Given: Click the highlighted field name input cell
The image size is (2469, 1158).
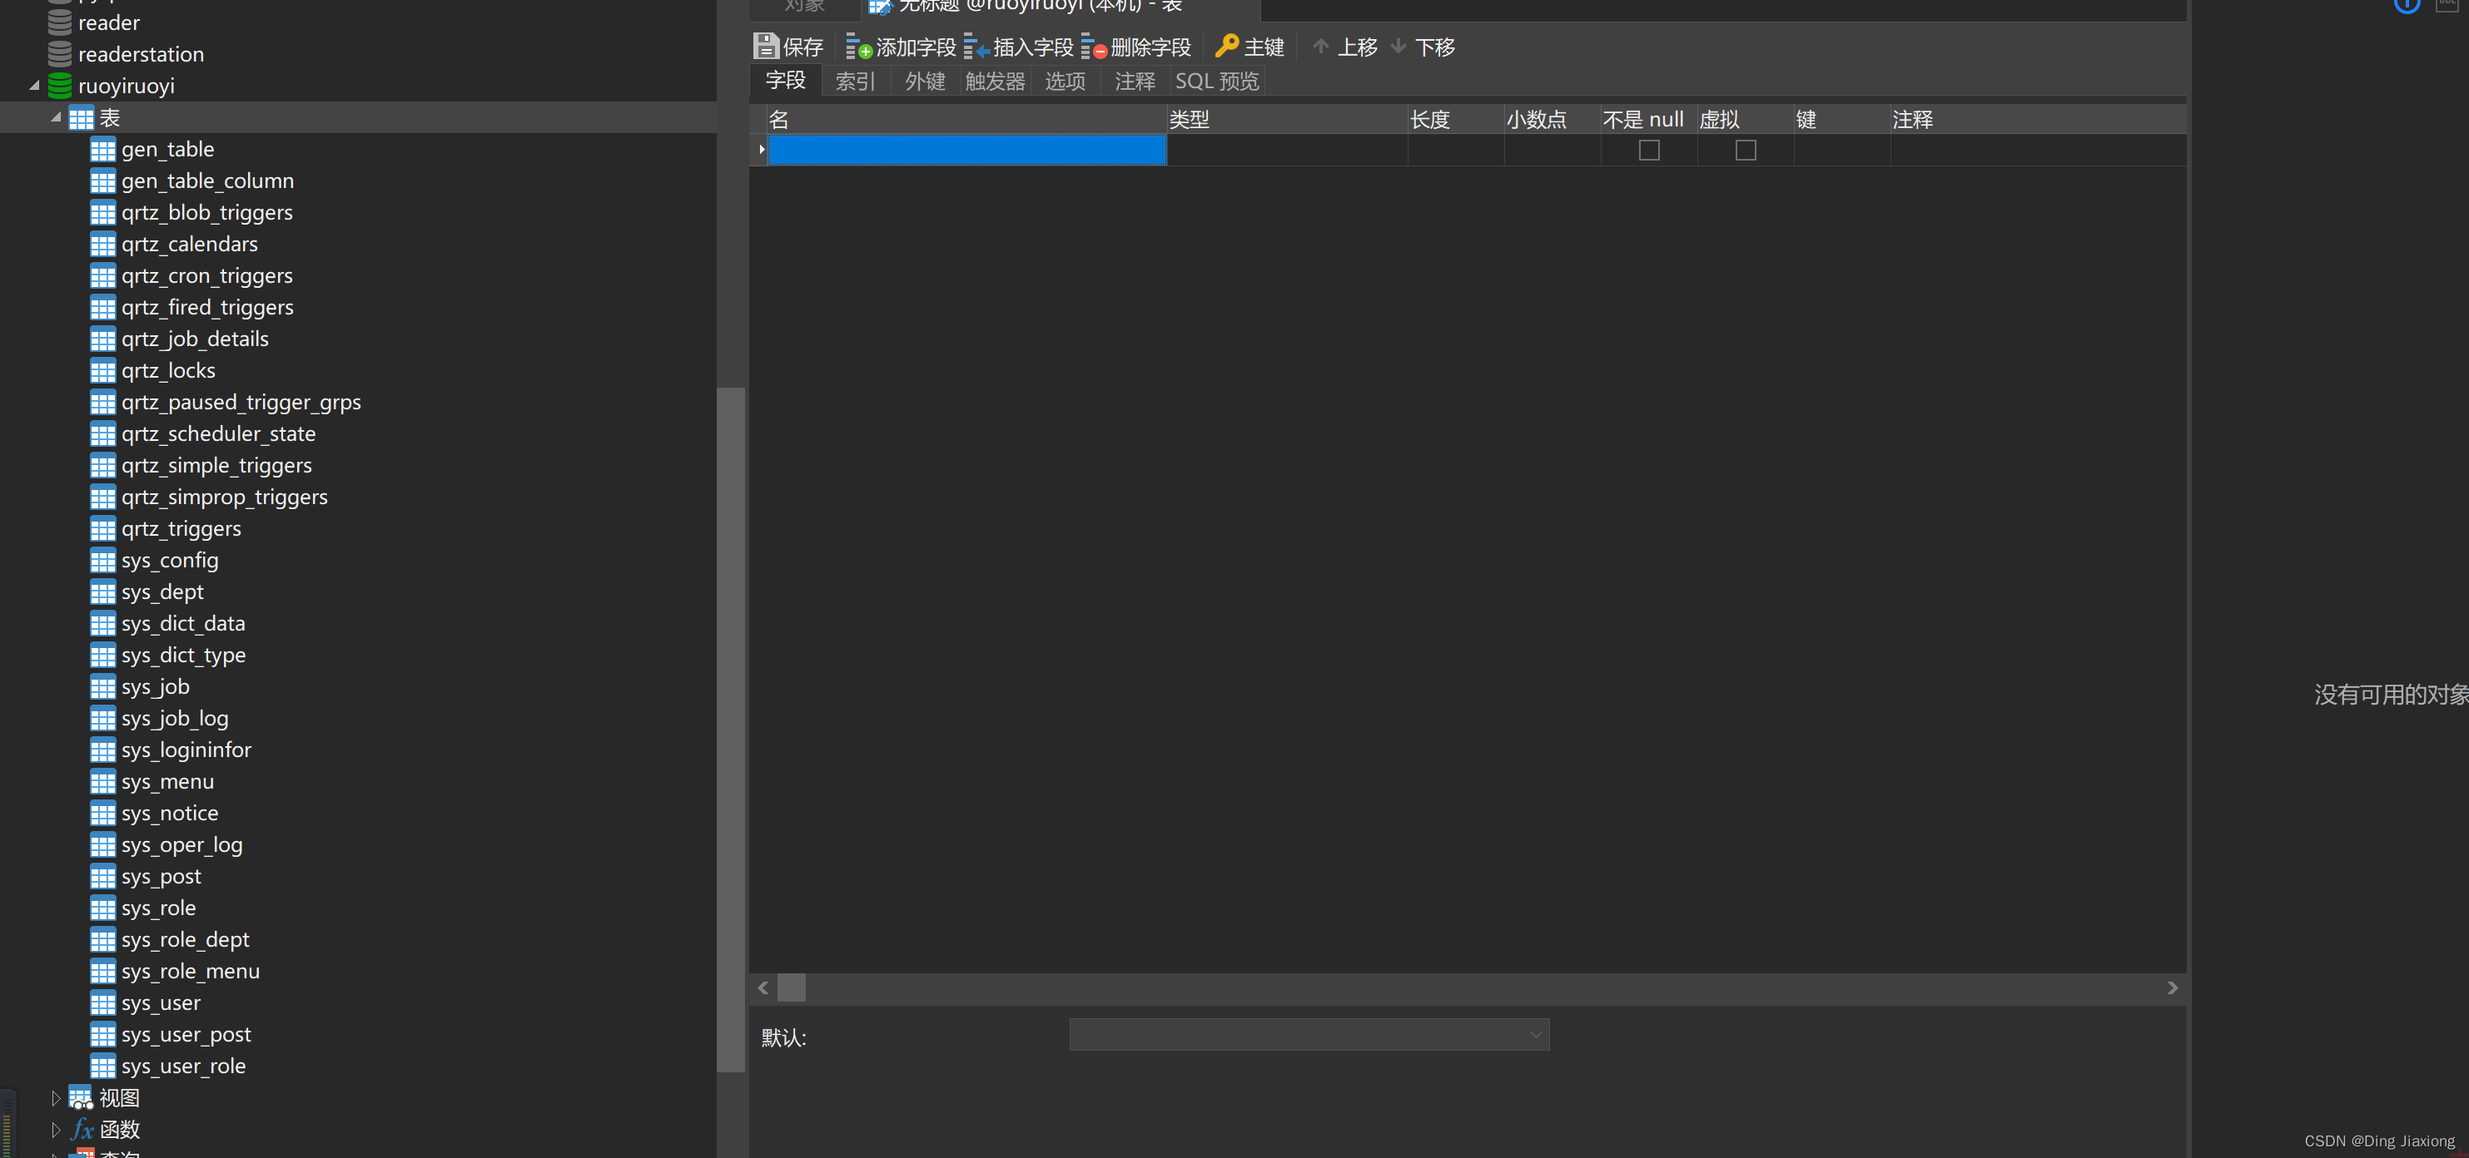Looking at the screenshot, I should tap(966, 151).
